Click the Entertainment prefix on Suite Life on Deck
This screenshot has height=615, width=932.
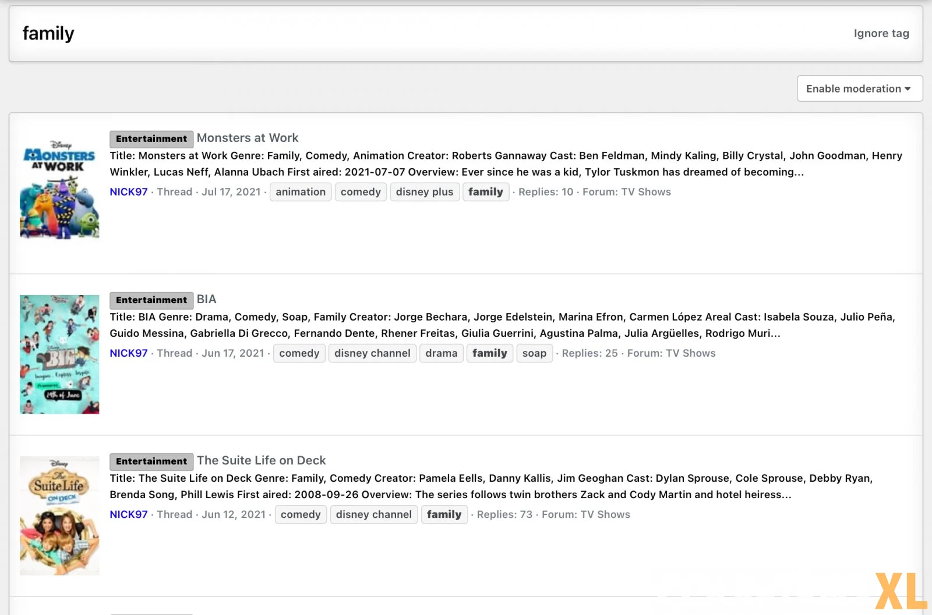point(151,461)
